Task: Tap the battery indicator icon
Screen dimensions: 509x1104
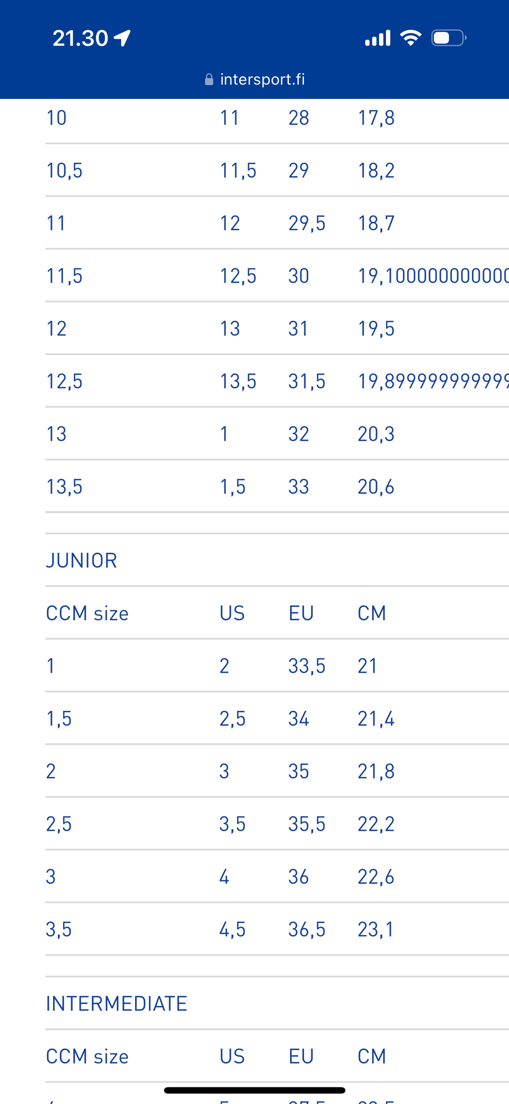Action: point(449,38)
